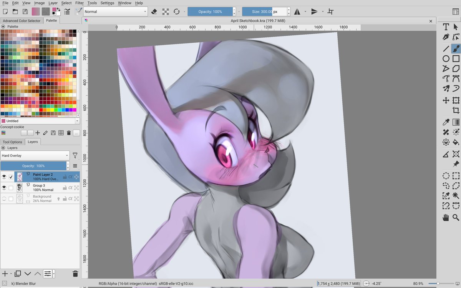The width and height of the screenshot is (461, 288).
Task: Select the Elliptical Selection tool
Action: 446,176
